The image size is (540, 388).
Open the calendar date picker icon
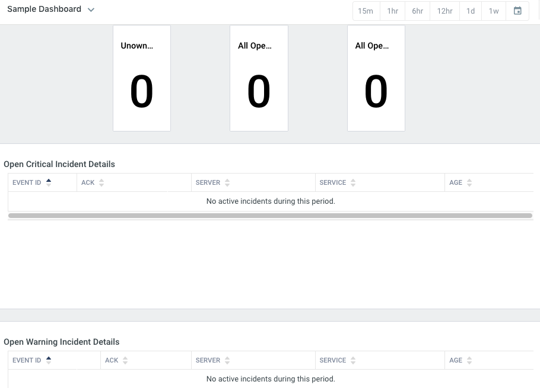(517, 11)
